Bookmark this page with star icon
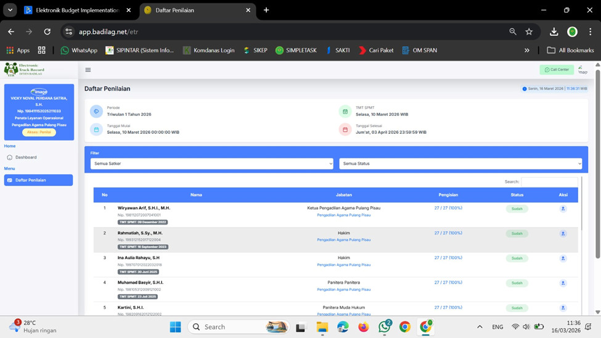The width and height of the screenshot is (601, 338). click(529, 31)
